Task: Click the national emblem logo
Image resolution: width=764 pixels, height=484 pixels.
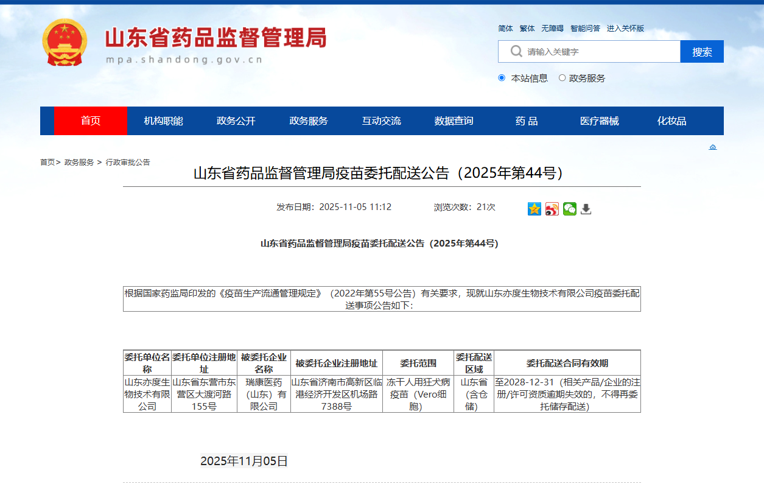Action: [65, 42]
